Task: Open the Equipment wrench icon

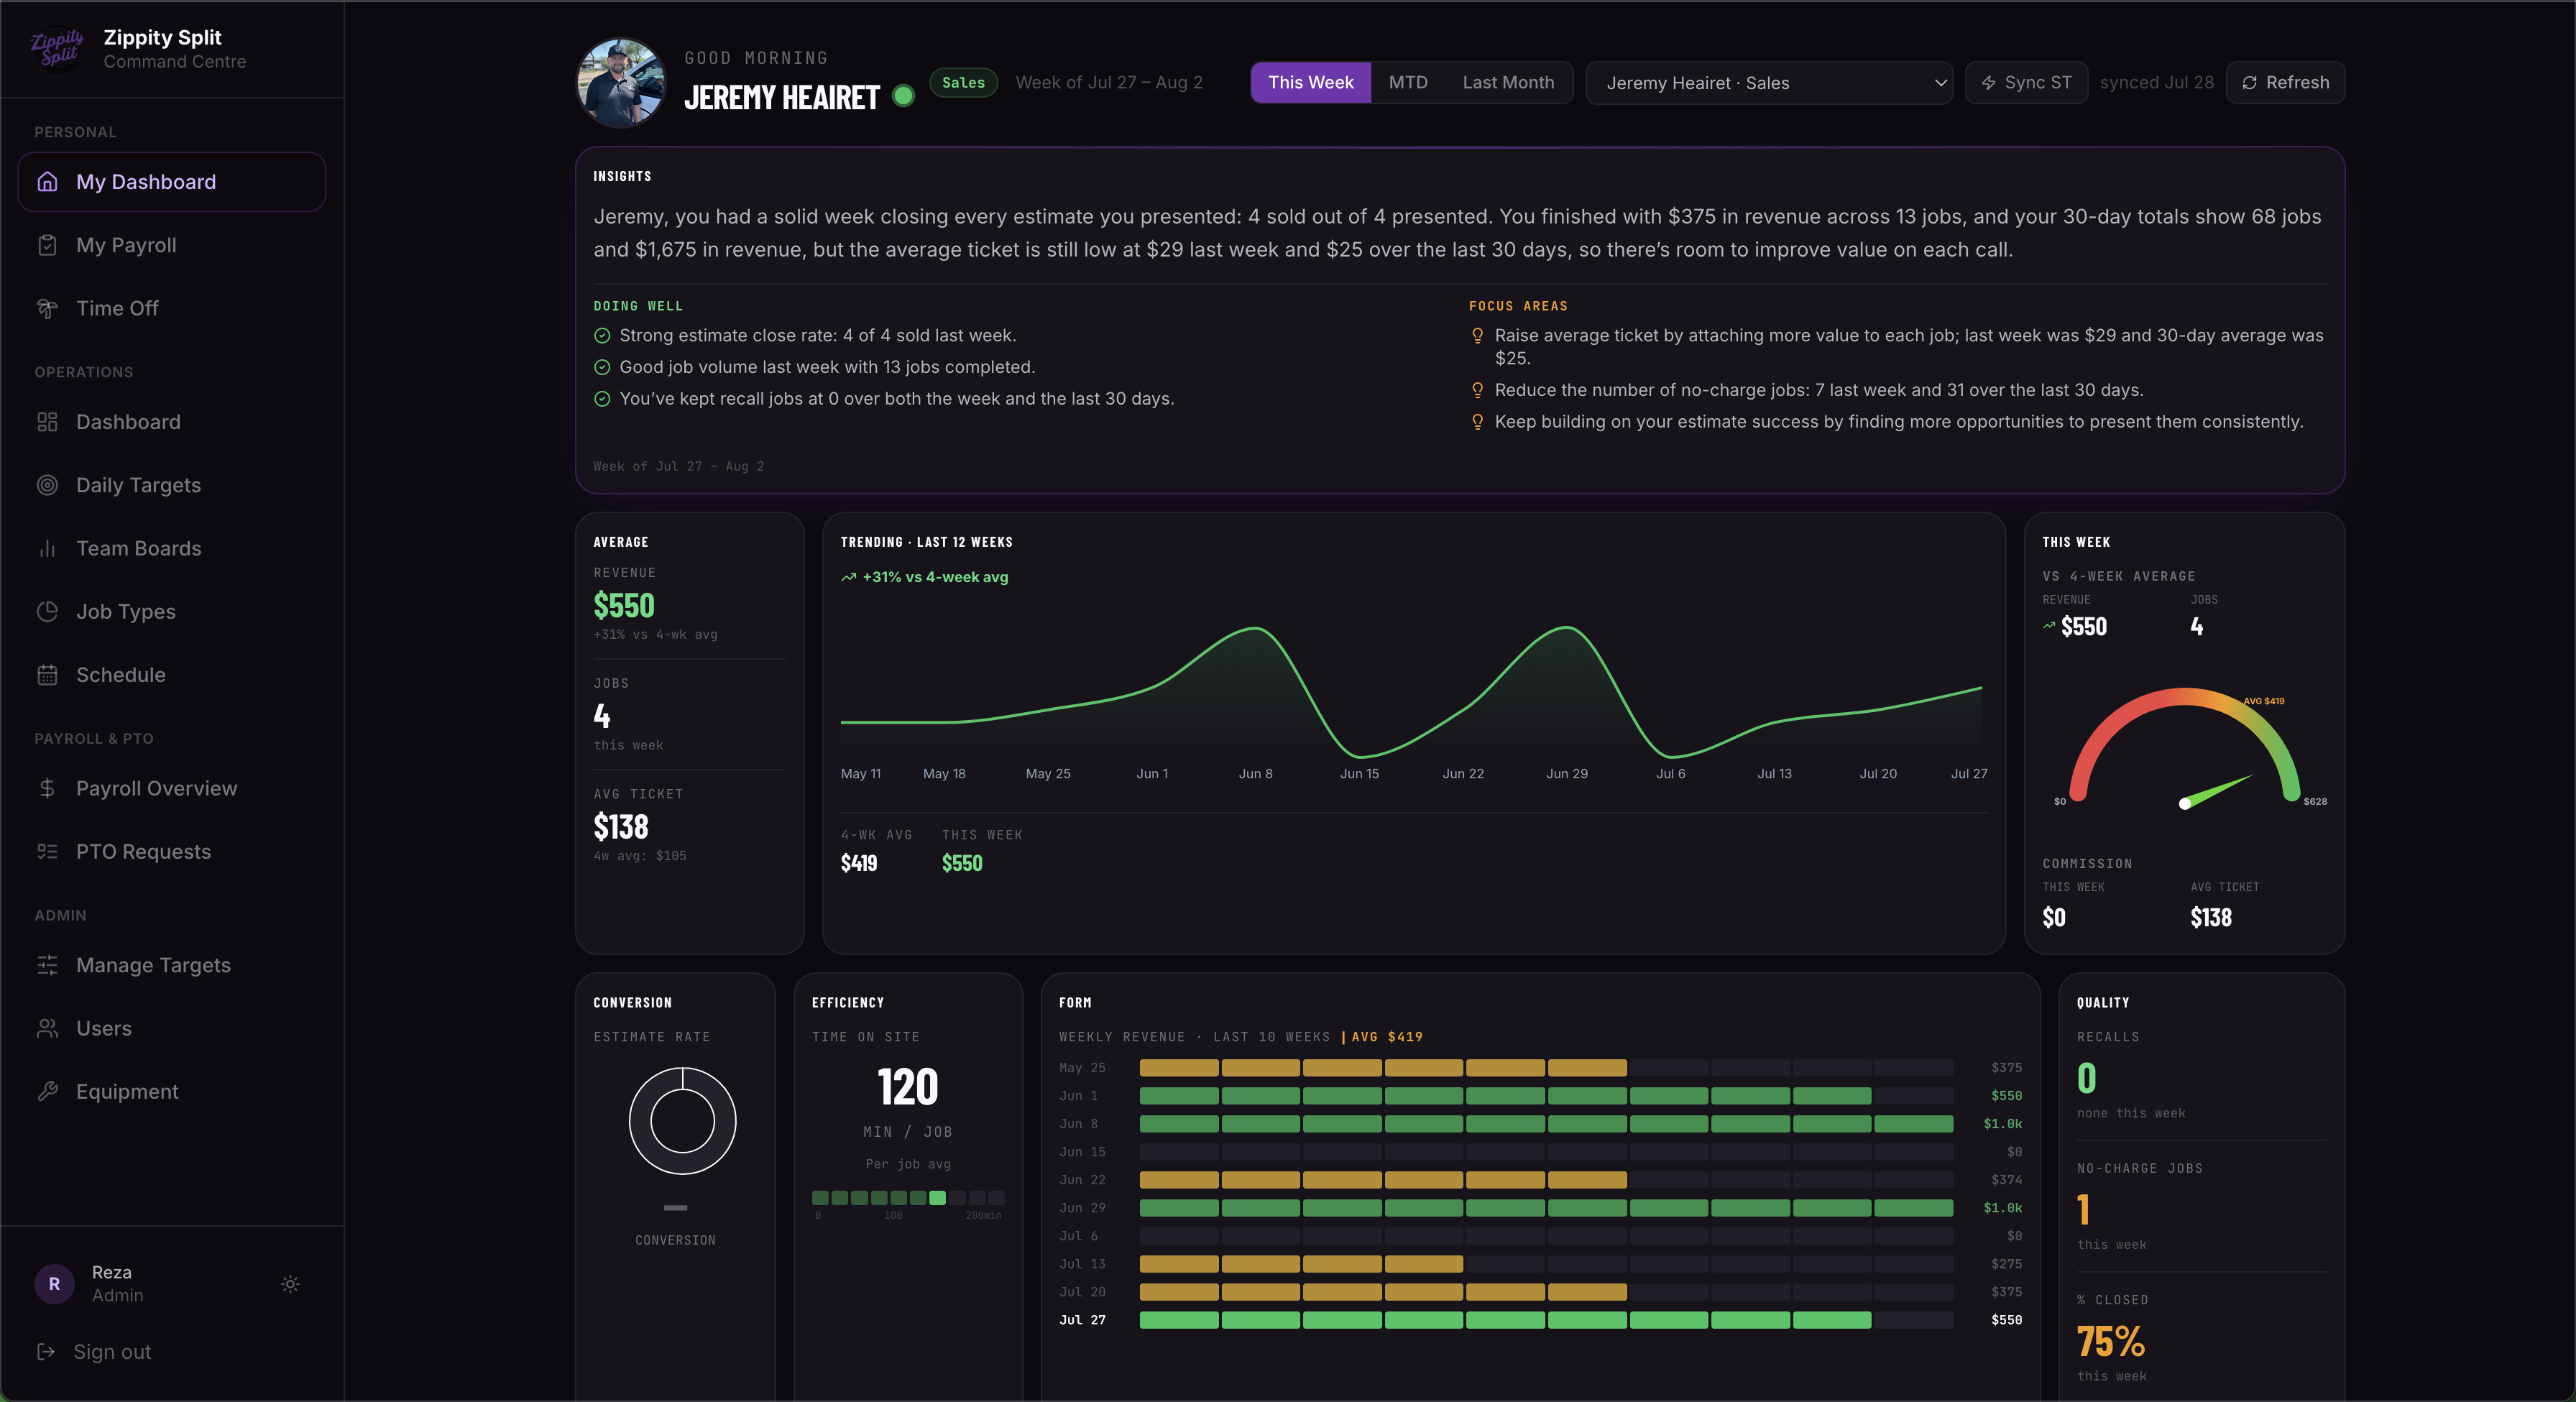Action: point(47,1091)
